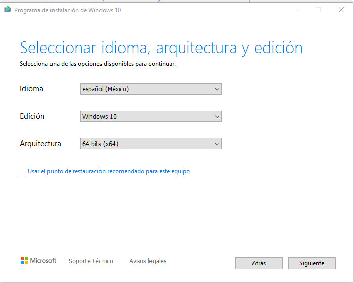Enable the recommended options checkbox

coord(23,171)
